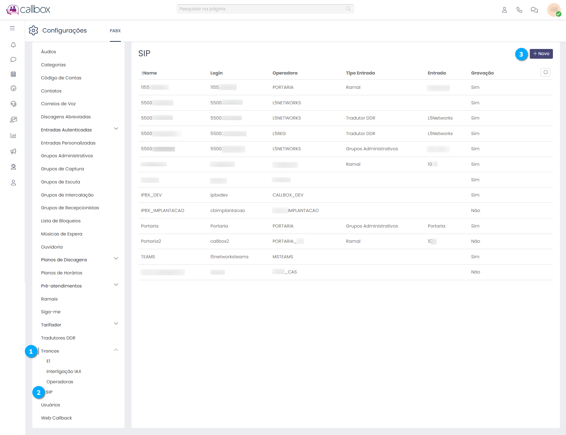Image resolution: width=566 pixels, height=435 pixels.
Task: Click the phone icon in top bar
Action: [519, 10]
